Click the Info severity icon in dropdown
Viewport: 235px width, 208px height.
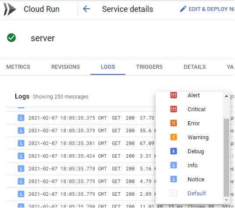coord(174,165)
